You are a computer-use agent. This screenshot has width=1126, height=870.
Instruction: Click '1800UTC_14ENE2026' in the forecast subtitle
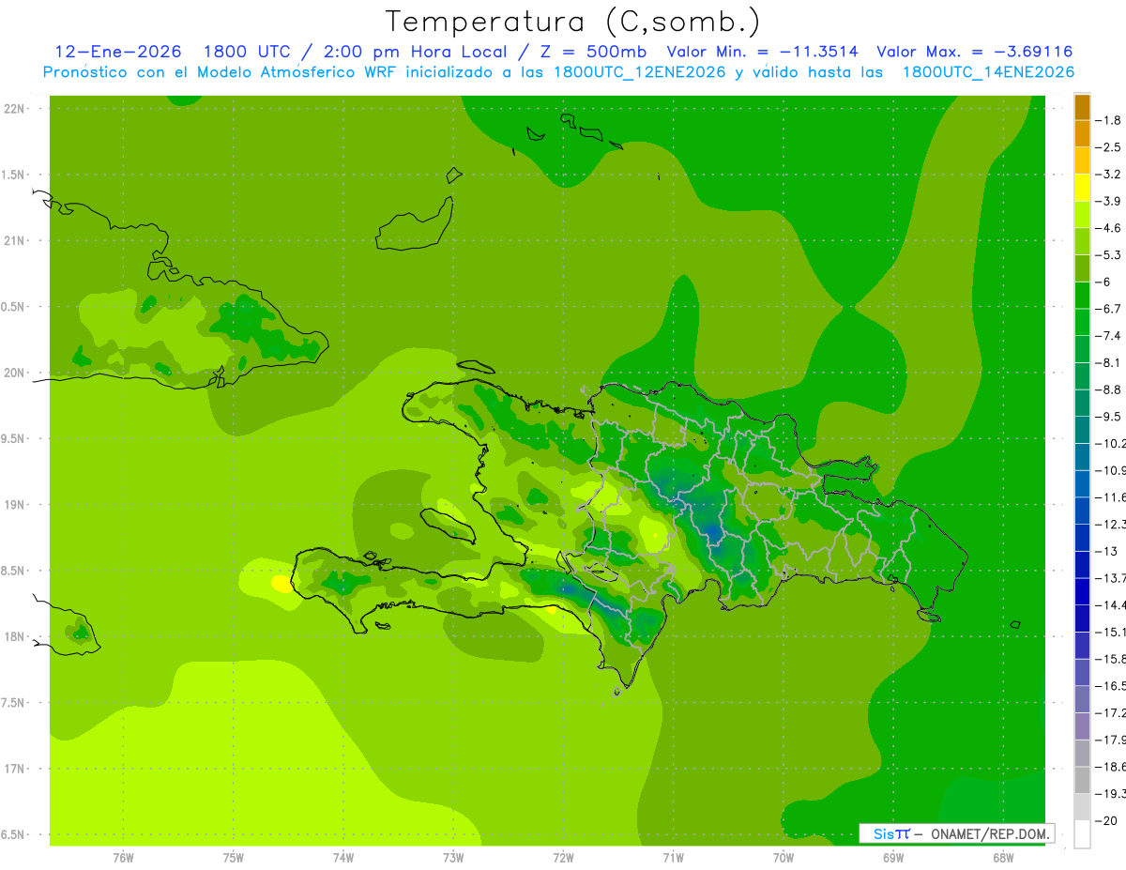[x=988, y=72]
